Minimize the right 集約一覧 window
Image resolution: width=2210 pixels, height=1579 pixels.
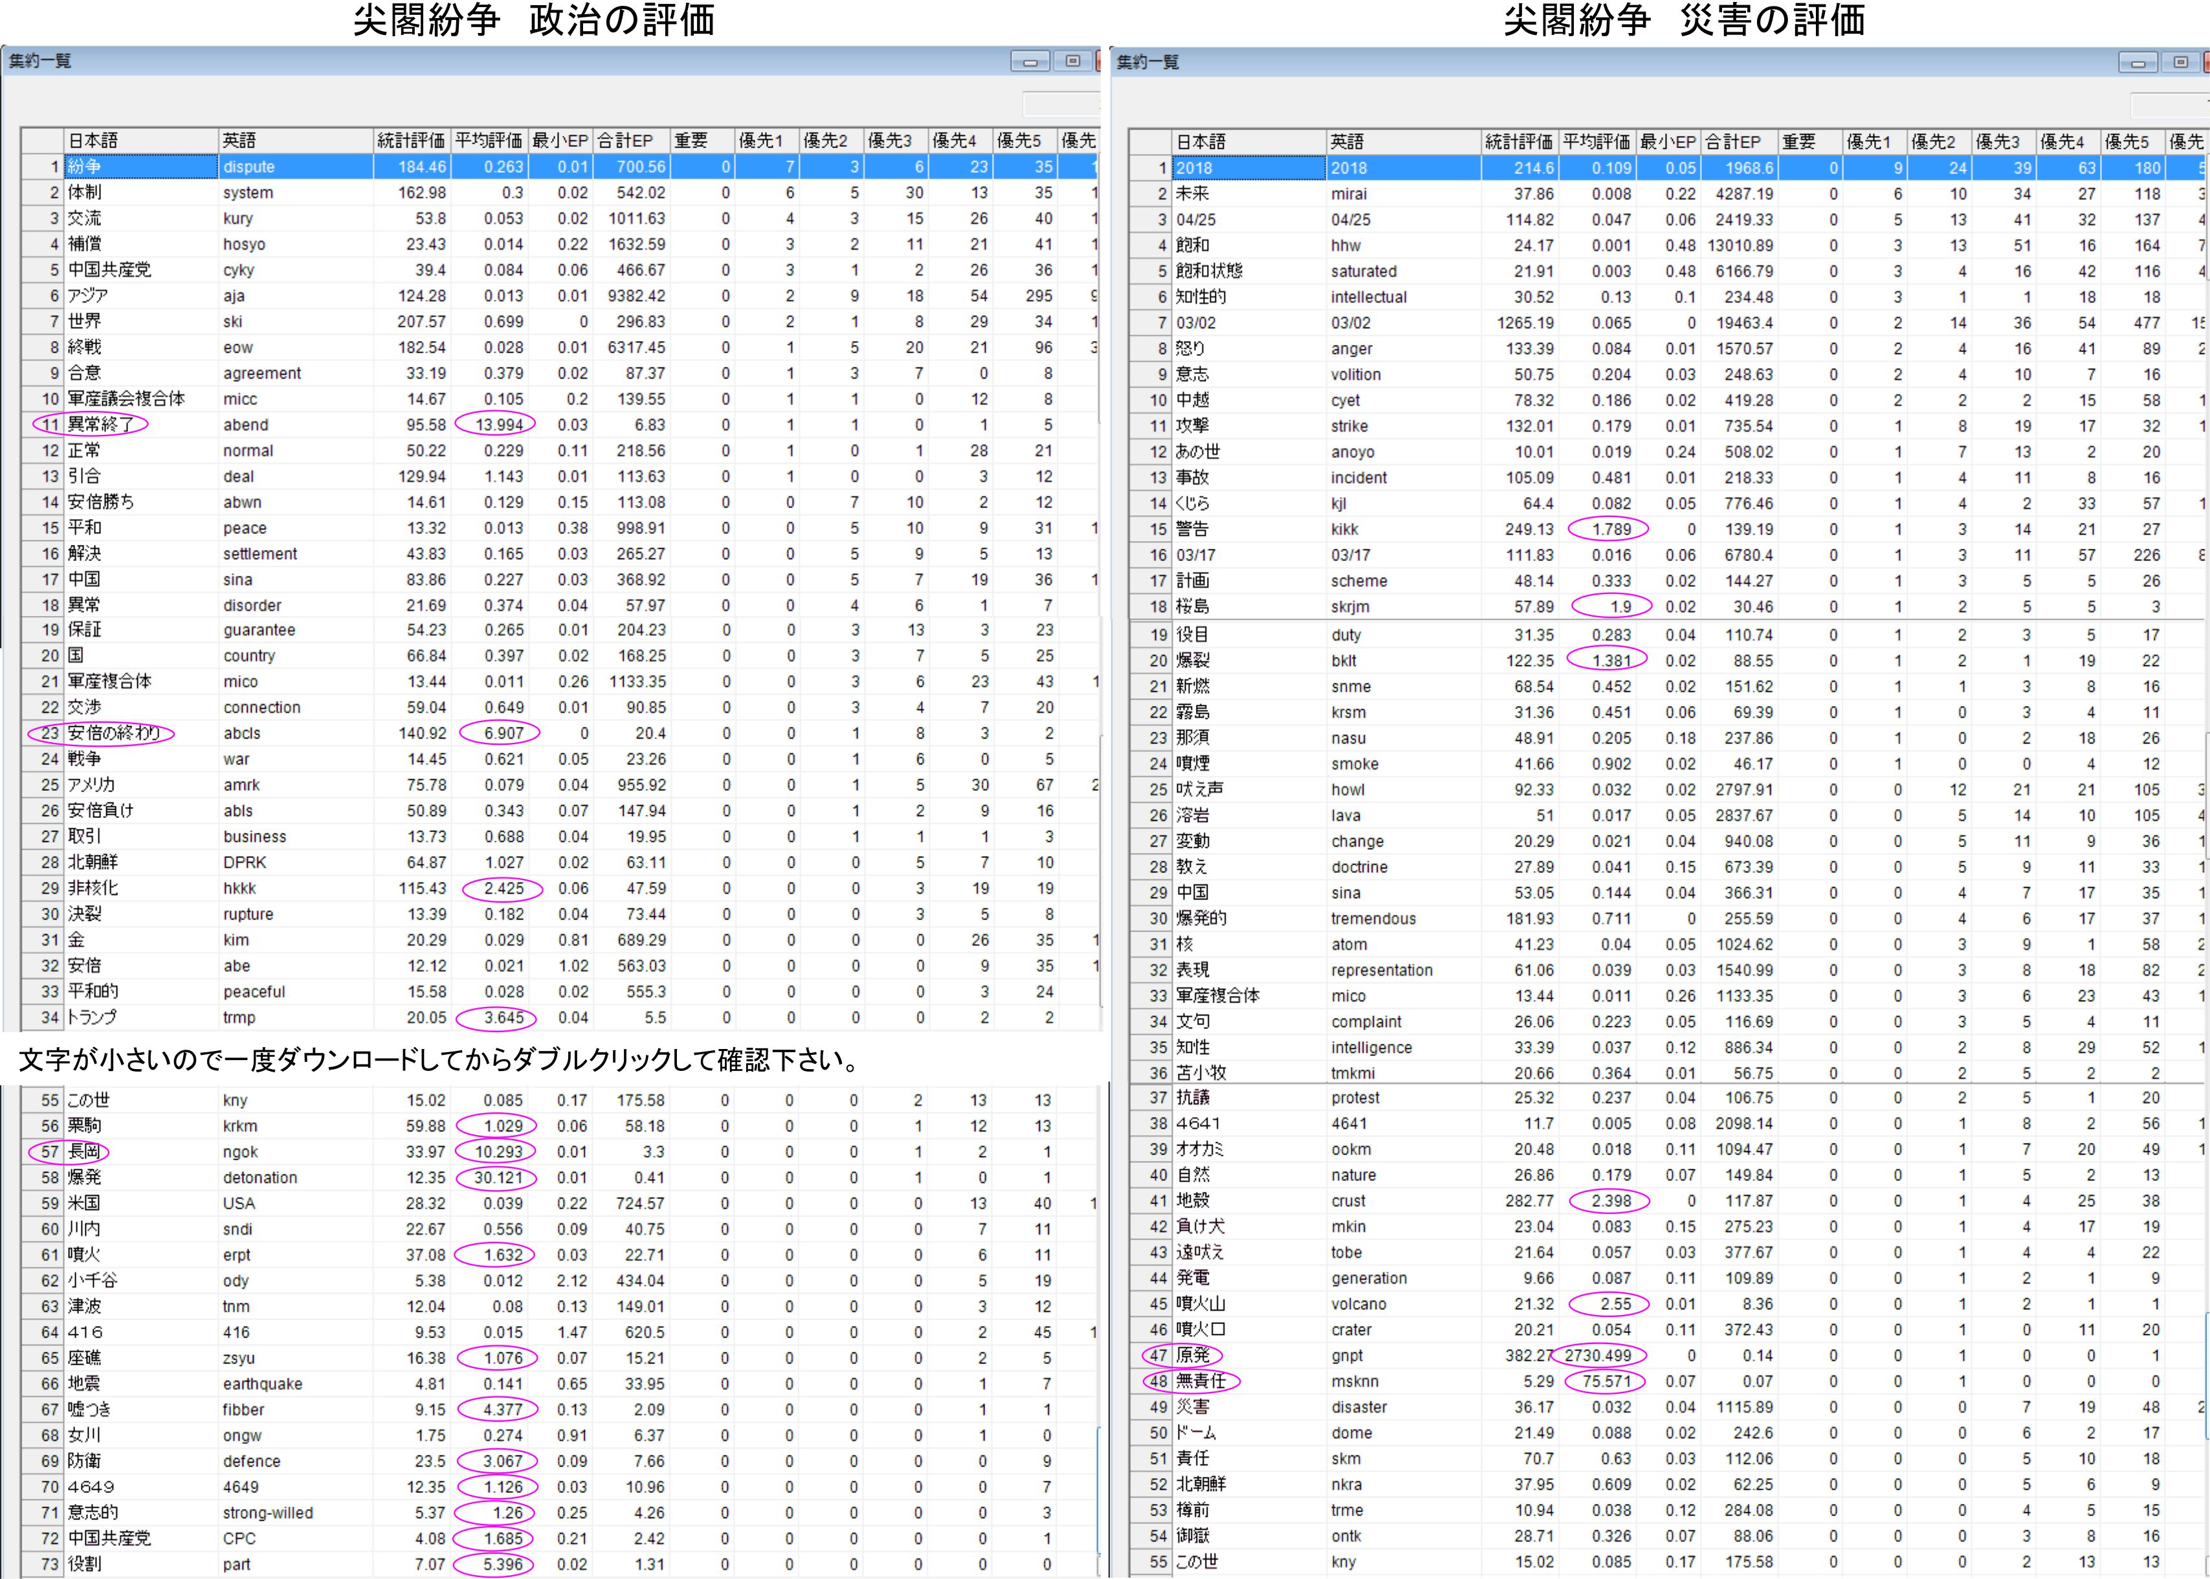tap(2137, 63)
